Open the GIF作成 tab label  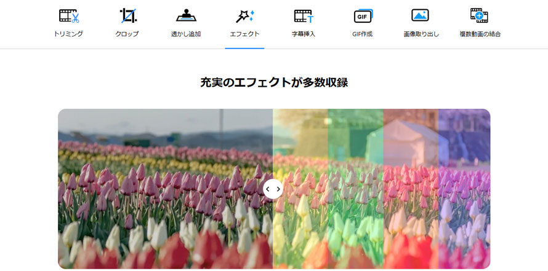coord(363,34)
